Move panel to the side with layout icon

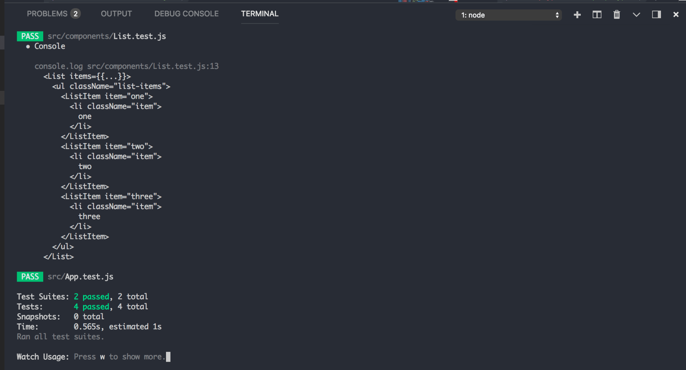[x=657, y=14]
